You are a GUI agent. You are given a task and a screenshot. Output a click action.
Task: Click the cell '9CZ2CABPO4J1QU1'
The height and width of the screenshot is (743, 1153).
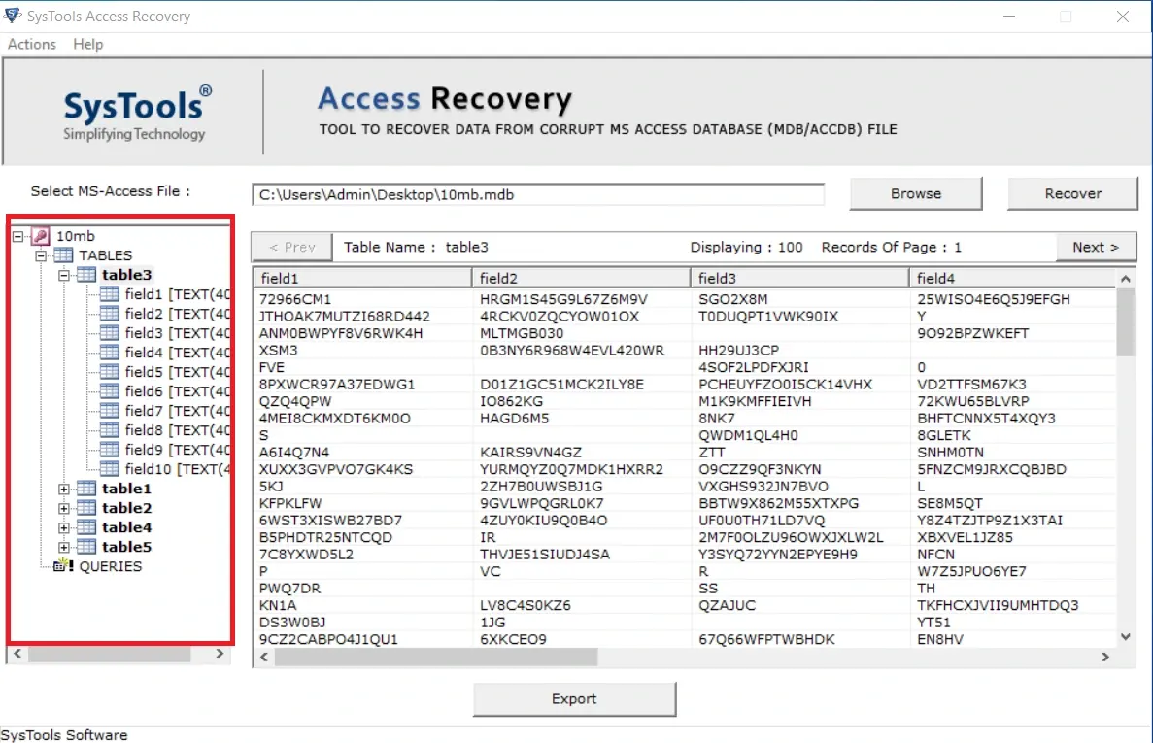(328, 639)
